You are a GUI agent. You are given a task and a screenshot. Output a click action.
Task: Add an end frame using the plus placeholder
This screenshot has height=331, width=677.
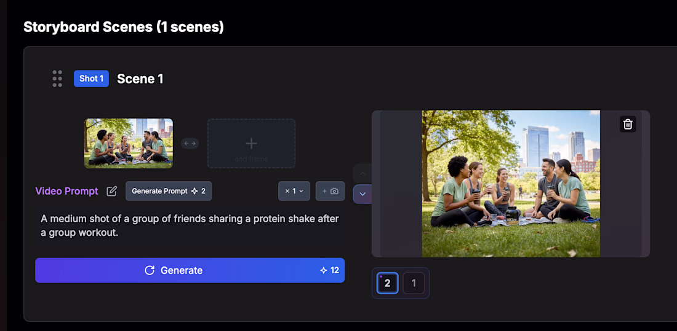coord(251,144)
